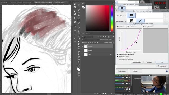Screen dimensions: 169x95
Task: Hide layer Слой 2 via eye icon
Action: (x=83, y=46)
